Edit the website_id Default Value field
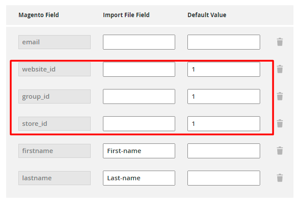The image size is (300, 200). (x=223, y=69)
